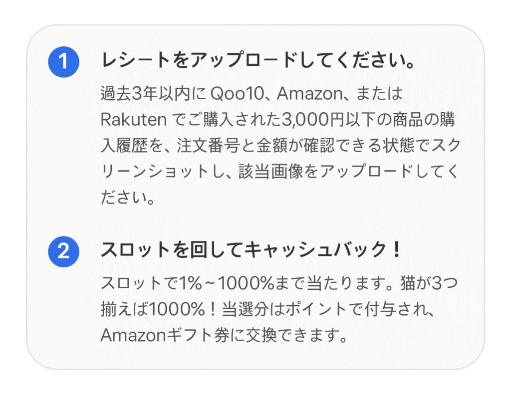Click the blue step 1 number badge
The width and height of the screenshot is (511, 403).
coord(63,62)
